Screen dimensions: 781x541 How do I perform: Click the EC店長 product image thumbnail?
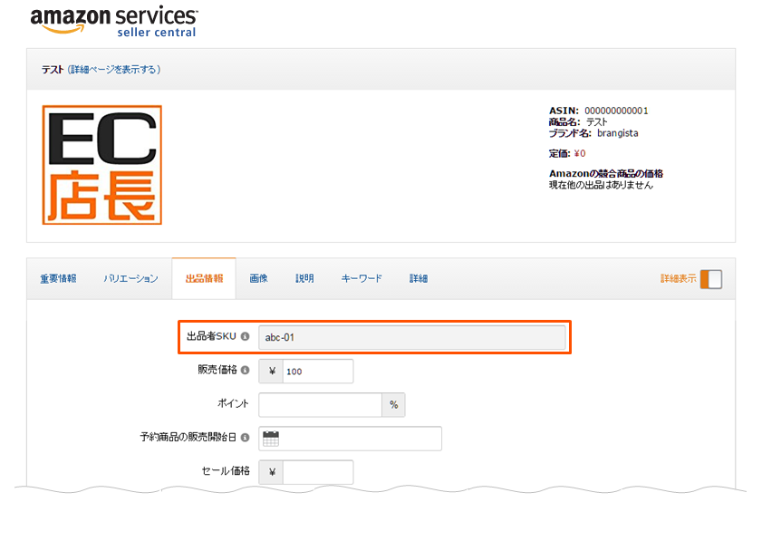pos(102,165)
